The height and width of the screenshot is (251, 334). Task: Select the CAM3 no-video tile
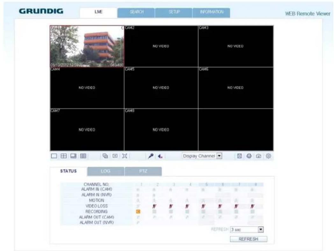point(236,46)
